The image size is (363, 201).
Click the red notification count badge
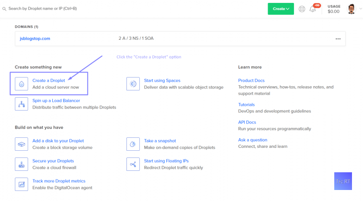317,5
